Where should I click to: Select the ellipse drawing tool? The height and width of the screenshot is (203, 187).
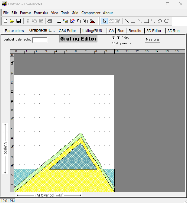(167, 21)
